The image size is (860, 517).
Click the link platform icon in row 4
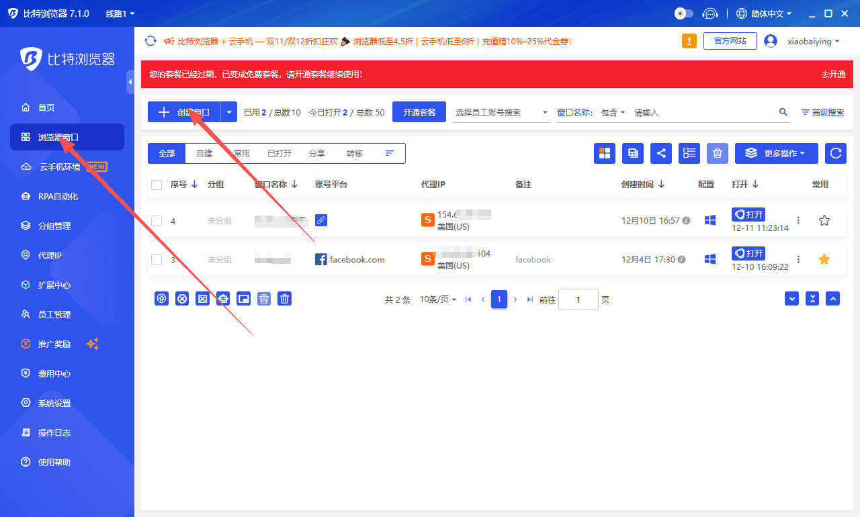point(321,220)
